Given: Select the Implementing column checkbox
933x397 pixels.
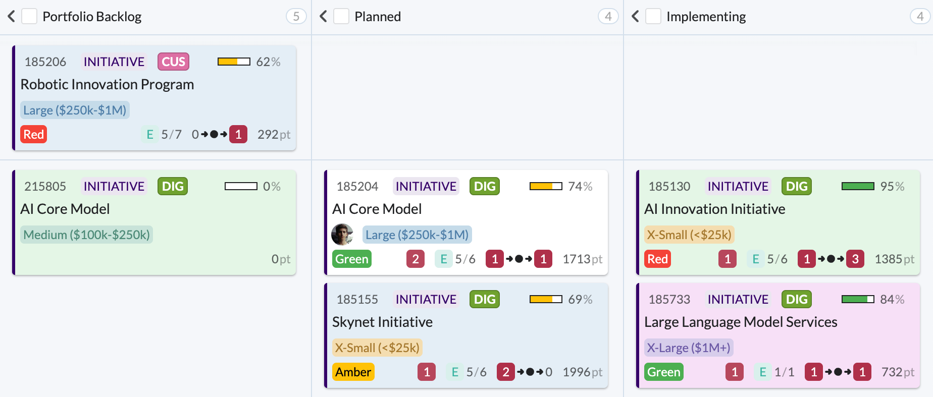Looking at the screenshot, I should click(653, 16).
